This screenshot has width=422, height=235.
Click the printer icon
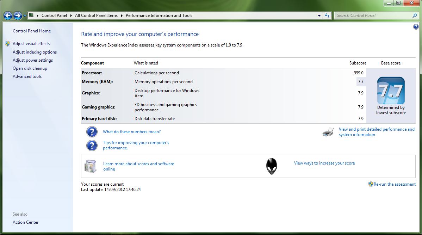328,132
